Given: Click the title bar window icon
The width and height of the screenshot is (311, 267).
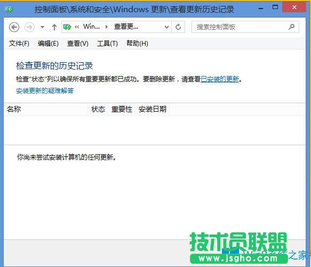Looking at the screenshot, I should [9, 9].
